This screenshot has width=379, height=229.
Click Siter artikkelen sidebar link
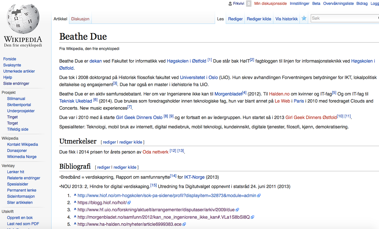20,202
